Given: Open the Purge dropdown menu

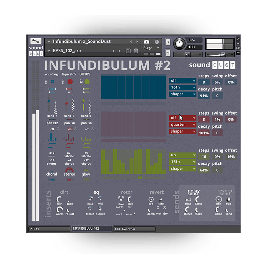Looking at the screenshot, I should point(151,48).
